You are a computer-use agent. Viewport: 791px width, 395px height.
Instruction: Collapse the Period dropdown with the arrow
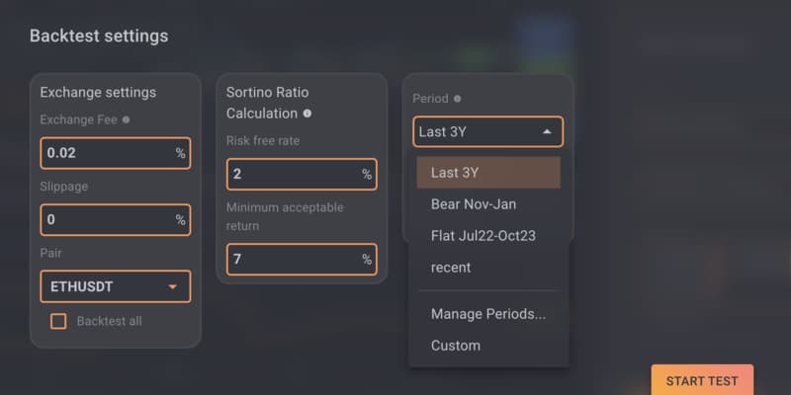coord(547,132)
